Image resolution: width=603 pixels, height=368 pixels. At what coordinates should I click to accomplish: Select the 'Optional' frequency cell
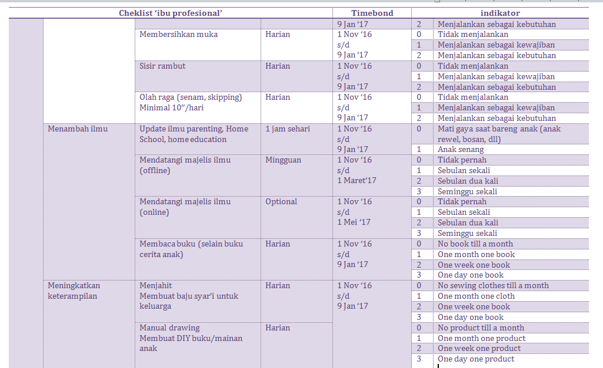pos(296,217)
